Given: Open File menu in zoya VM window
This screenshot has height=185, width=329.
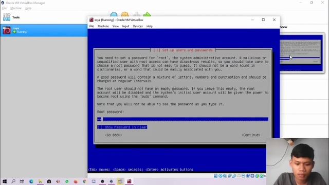Looking at the screenshot, I should [x=92, y=26].
